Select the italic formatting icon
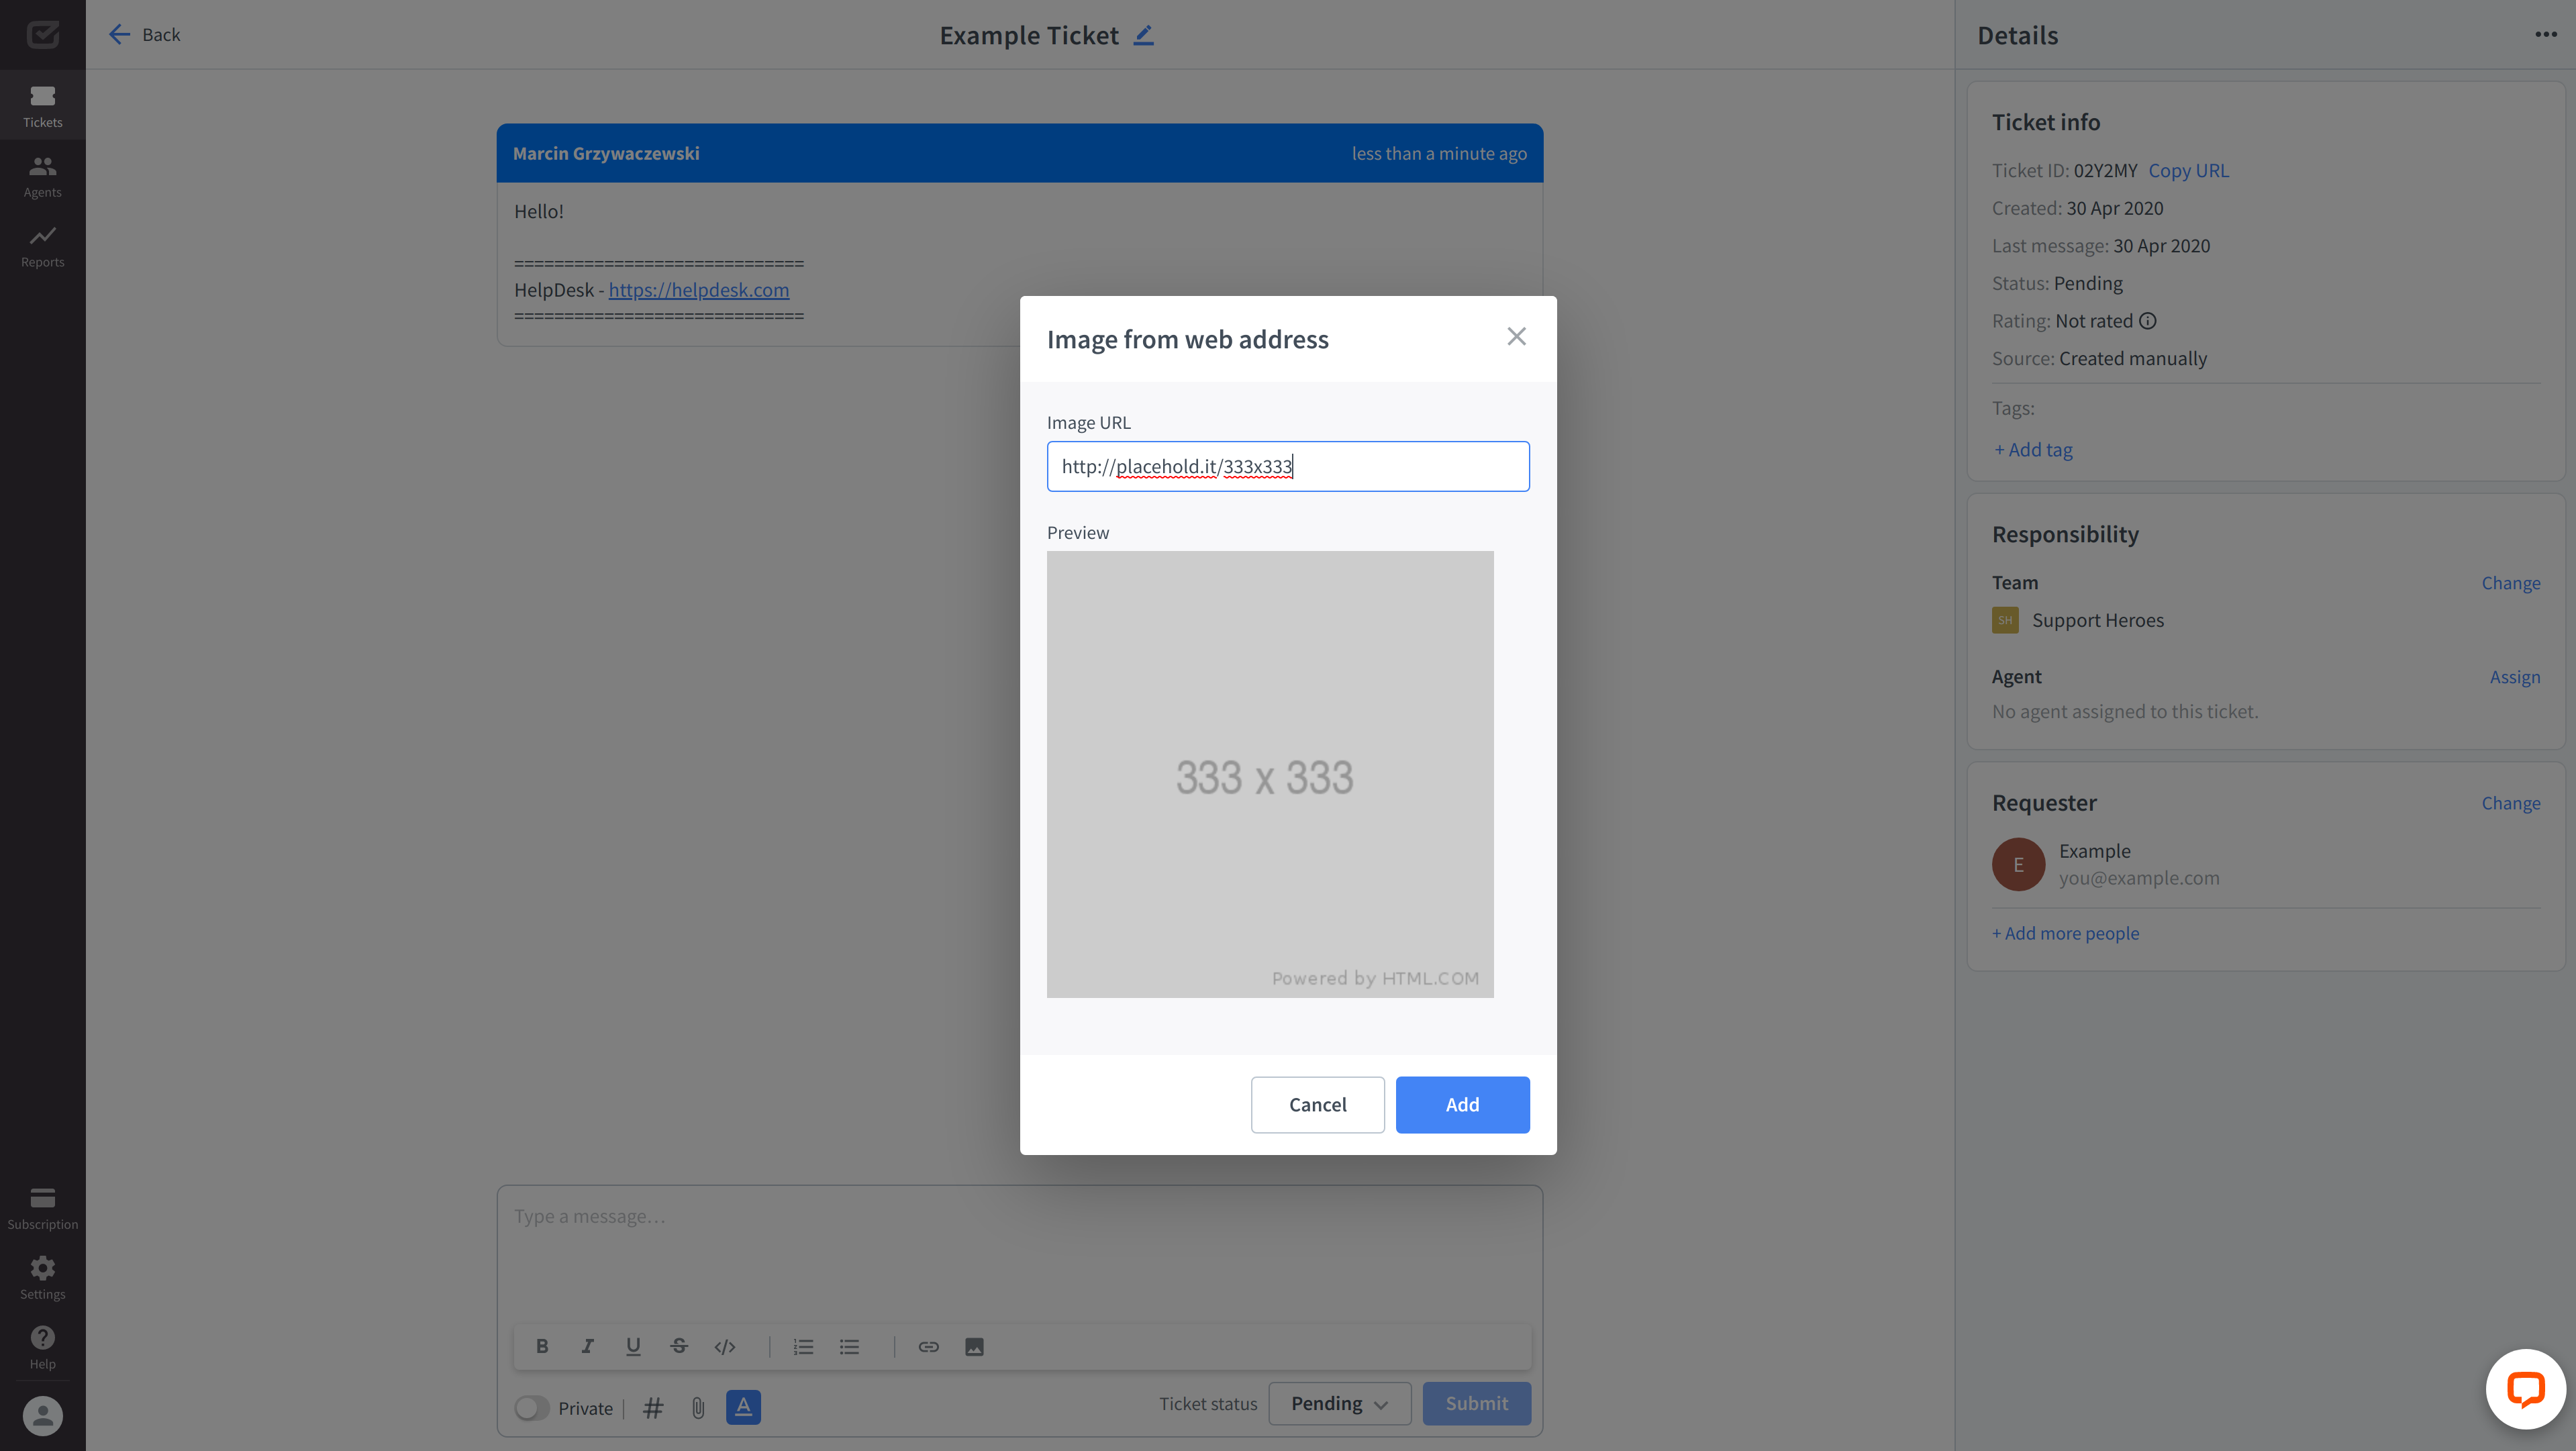The height and width of the screenshot is (1451, 2576). pyautogui.click(x=587, y=1346)
